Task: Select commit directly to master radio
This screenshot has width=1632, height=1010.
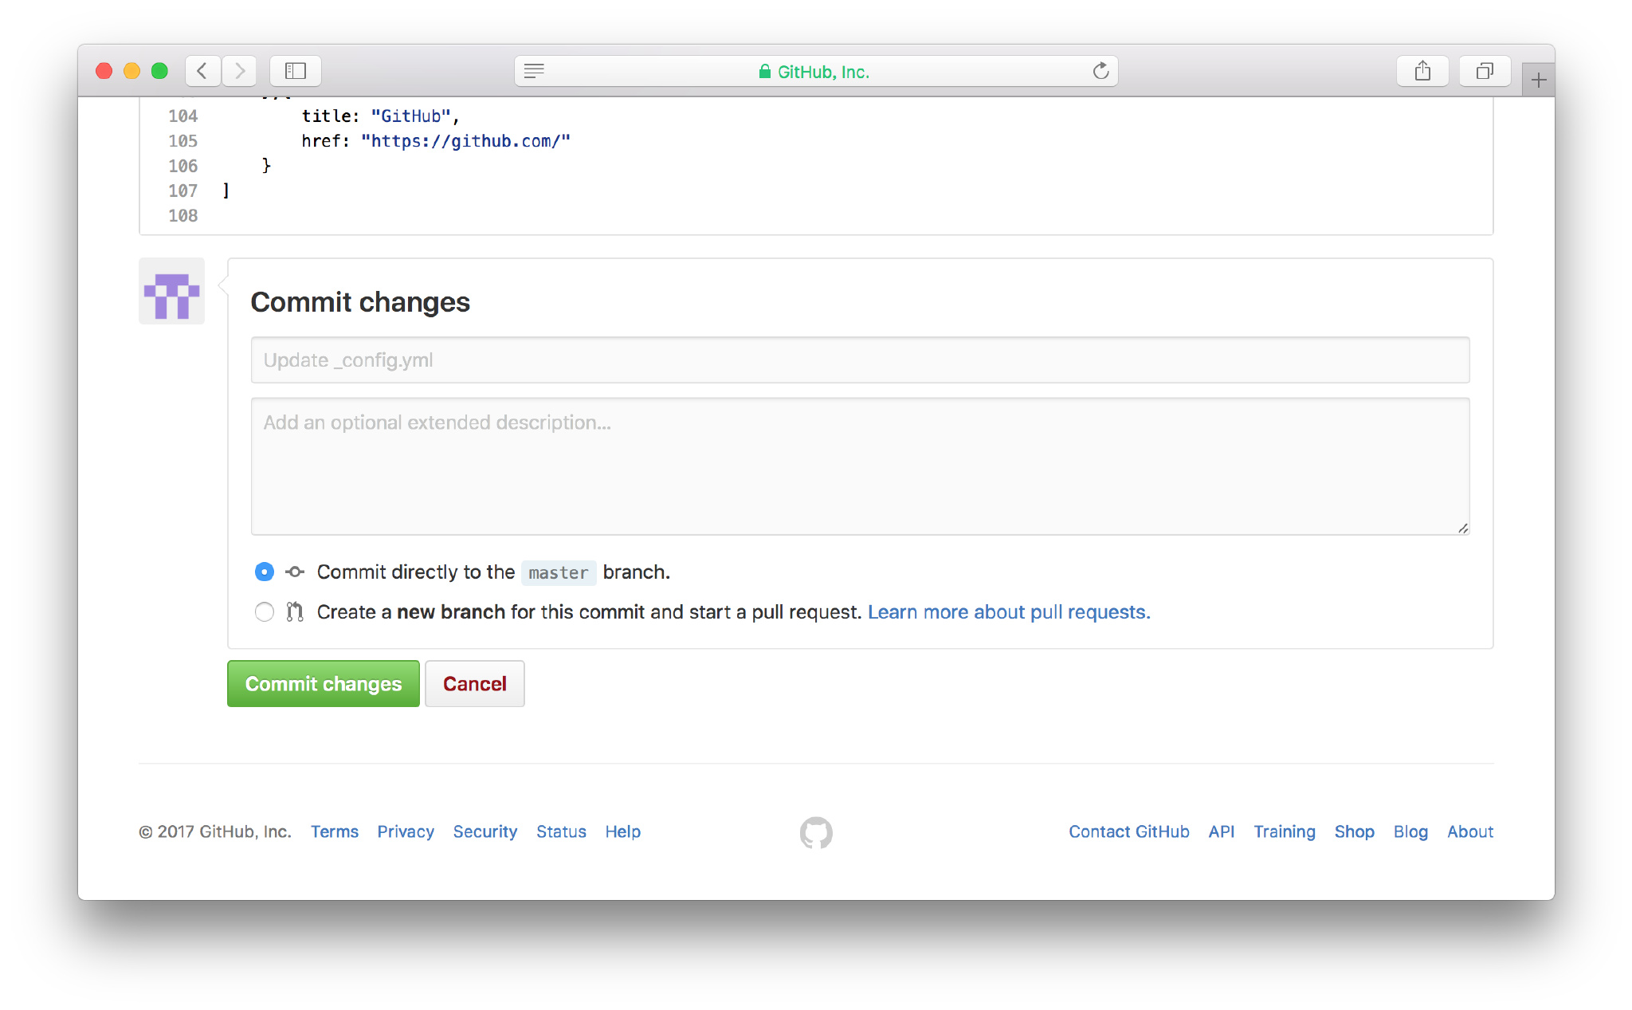Action: (x=264, y=572)
